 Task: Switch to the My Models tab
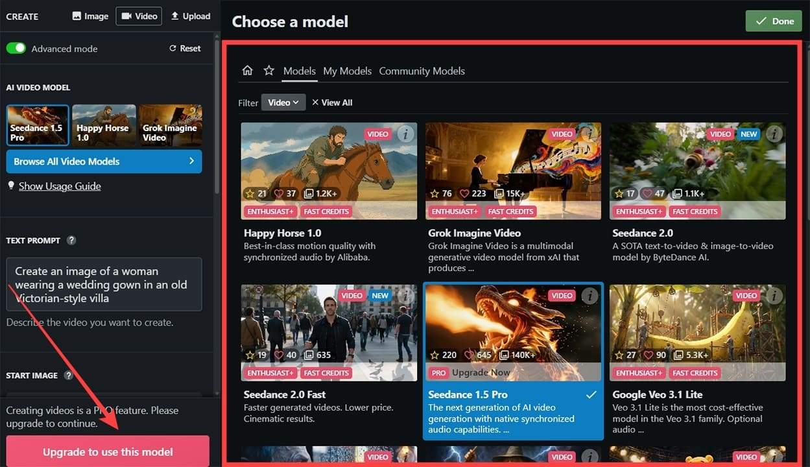coord(348,71)
